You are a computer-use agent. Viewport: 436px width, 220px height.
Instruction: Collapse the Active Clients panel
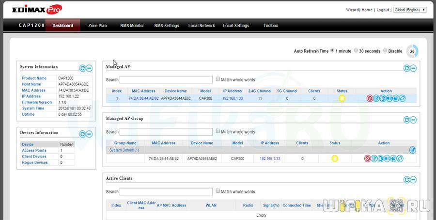tap(413, 180)
